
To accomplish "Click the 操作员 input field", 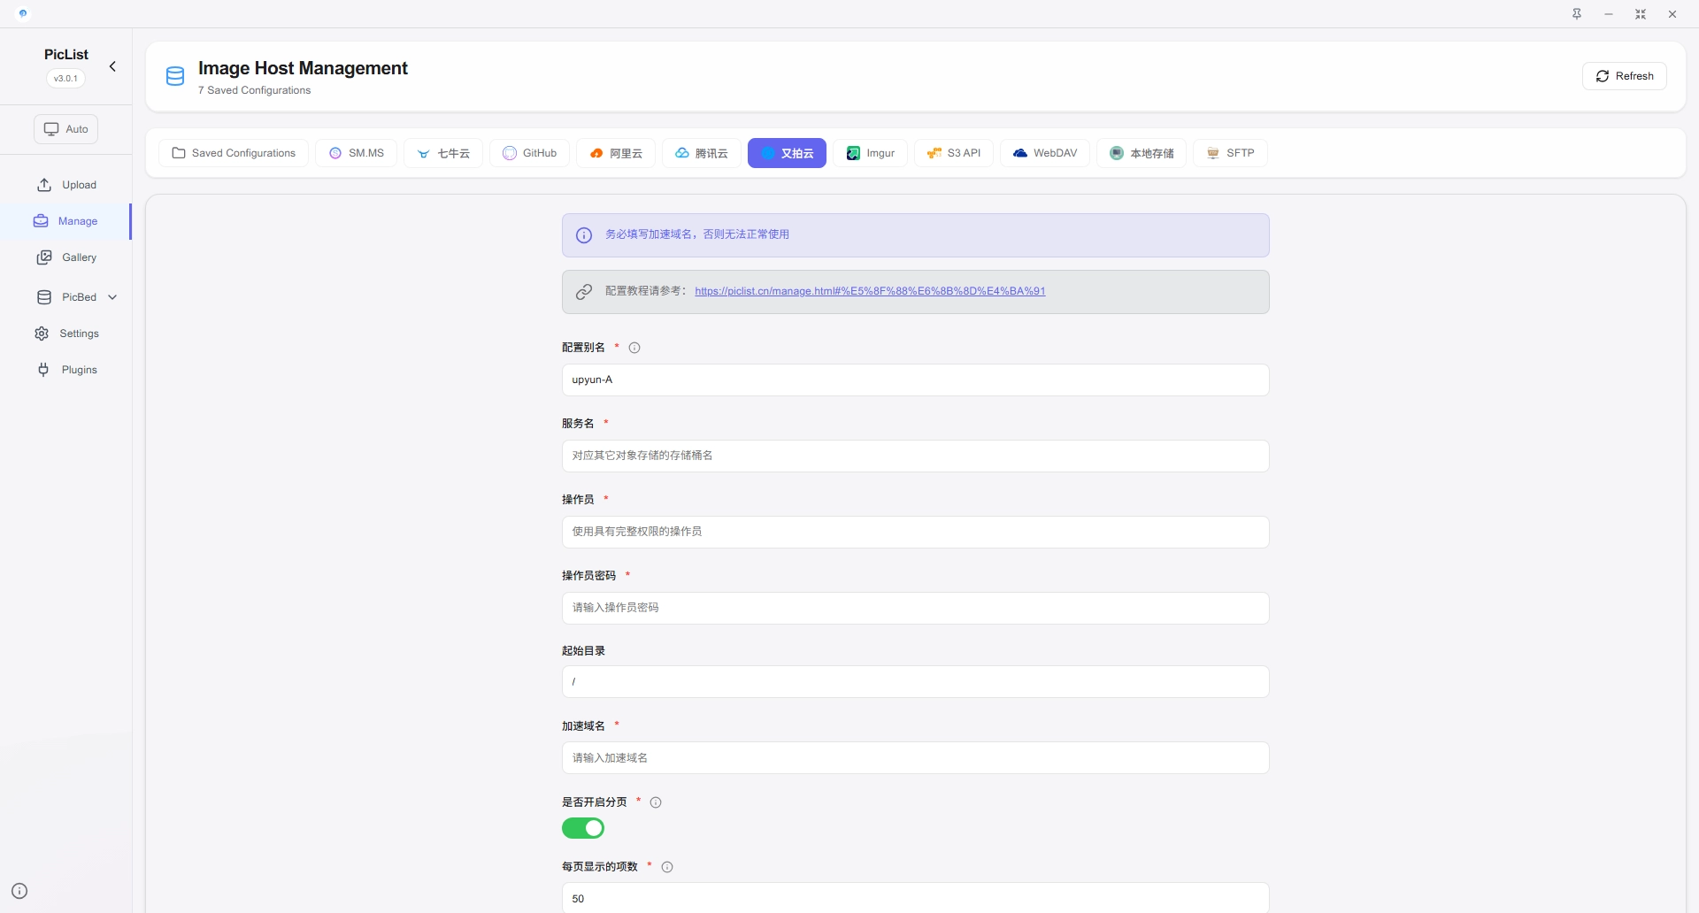I will tap(915, 533).
